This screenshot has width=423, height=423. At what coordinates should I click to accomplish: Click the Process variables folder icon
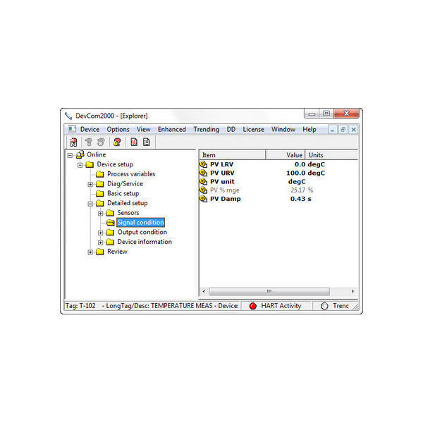click(100, 174)
